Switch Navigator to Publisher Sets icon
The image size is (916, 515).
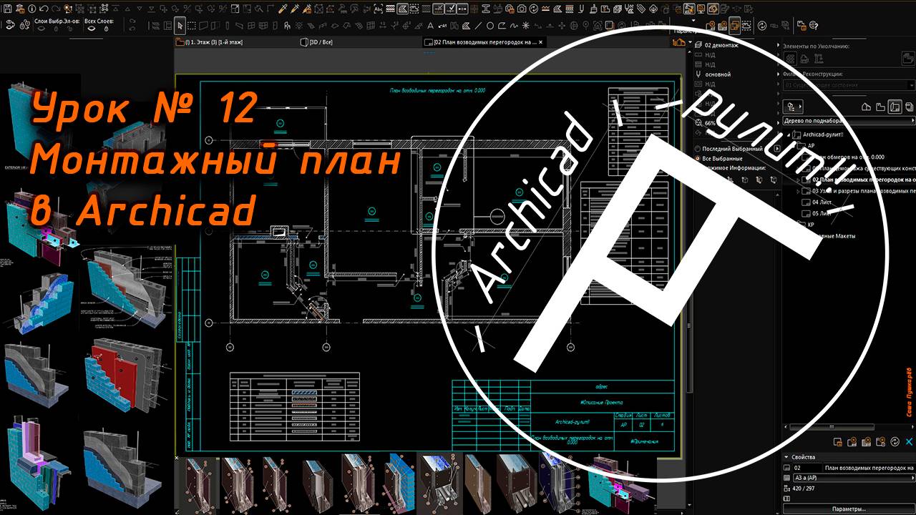(909, 107)
